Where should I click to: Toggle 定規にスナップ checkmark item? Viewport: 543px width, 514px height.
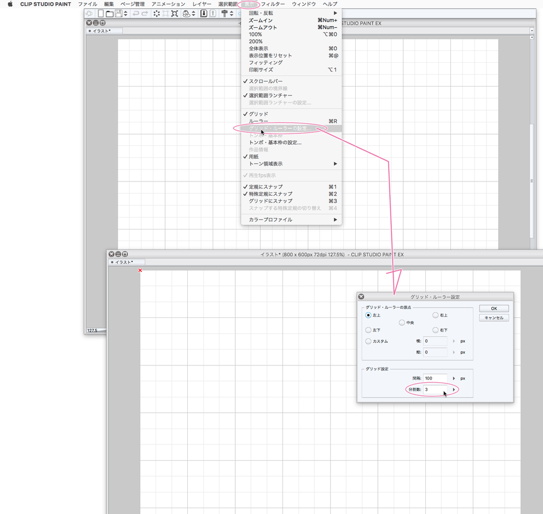pos(291,187)
